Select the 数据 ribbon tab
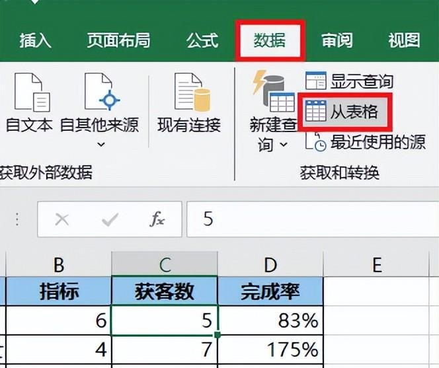 click(270, 40)
